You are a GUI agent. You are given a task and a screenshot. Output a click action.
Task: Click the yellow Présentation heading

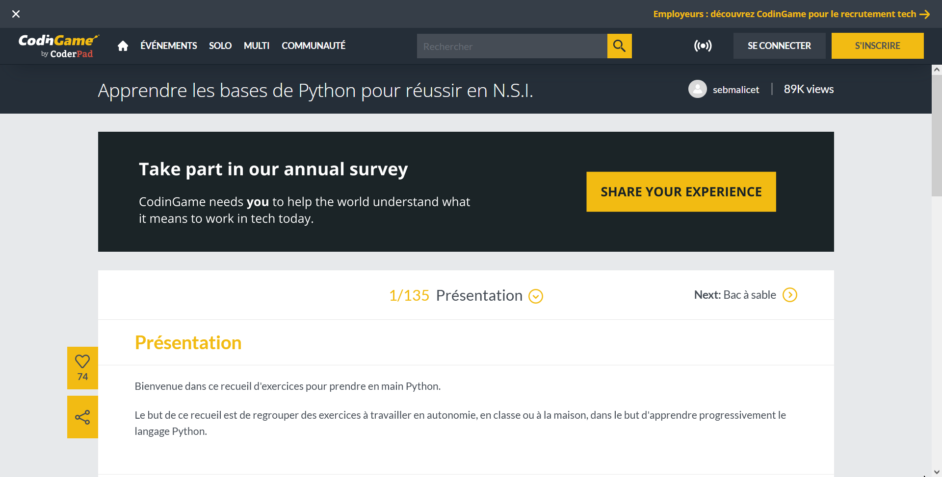pos(188,342)
